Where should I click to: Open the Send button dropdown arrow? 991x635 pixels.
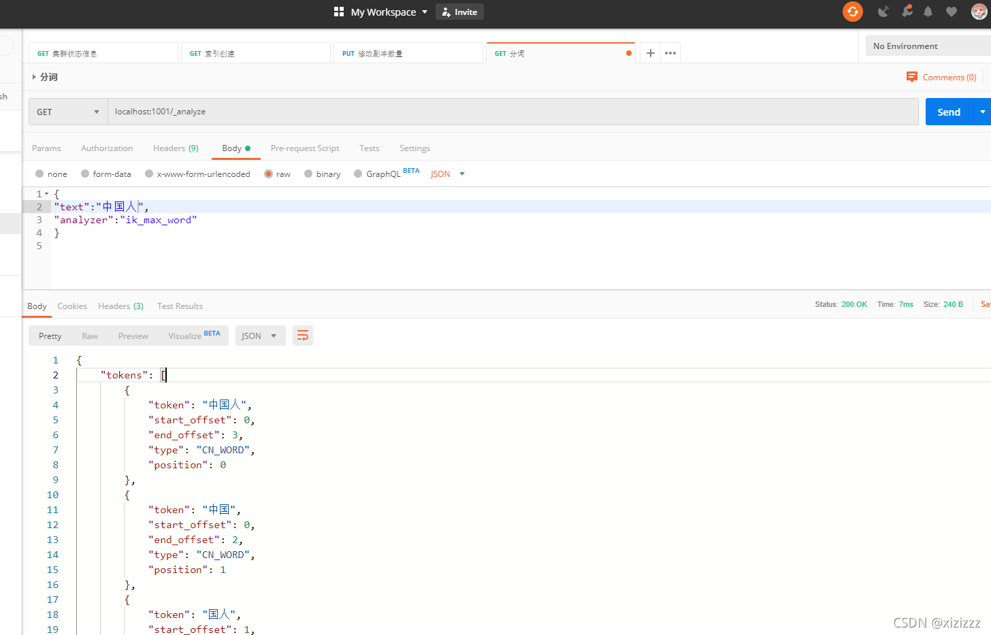pyautogui.click(x=982, y=112)
